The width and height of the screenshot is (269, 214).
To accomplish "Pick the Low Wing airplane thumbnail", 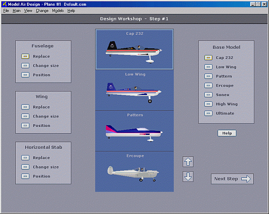I will [134, 90].
